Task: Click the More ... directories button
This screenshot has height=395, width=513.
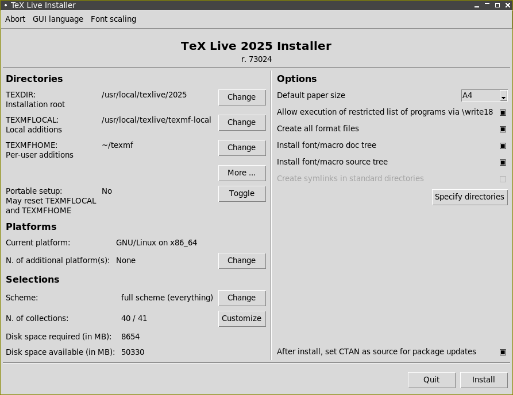Action: click(x=242, y=173)
